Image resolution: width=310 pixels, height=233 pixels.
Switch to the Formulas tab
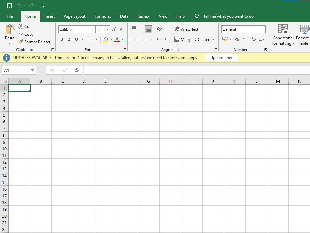coord(103,16)
